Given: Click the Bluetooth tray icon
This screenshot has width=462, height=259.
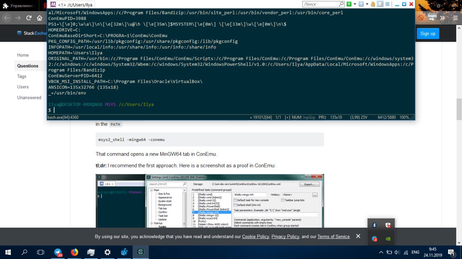Looking at the screenshot, I should (x=374, y=225).
